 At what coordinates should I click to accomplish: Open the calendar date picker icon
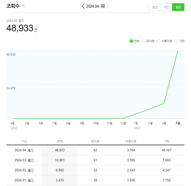point(103,6)
